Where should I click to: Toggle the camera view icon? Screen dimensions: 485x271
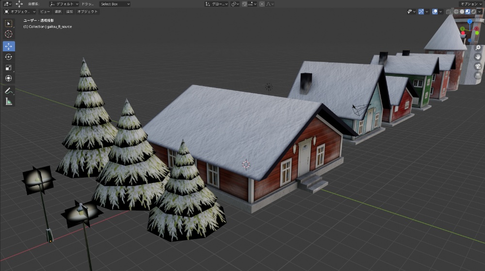coord(478,66)
